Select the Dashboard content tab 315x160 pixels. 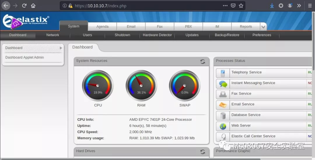83,47
